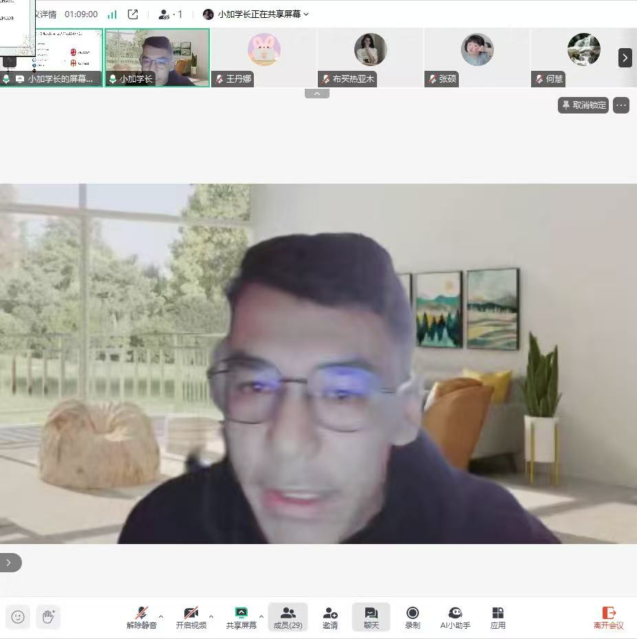The height and width of the screenshot is (639, 637).
Task: Open the 邀请 invite icon
Action: (x=330, y=617)
